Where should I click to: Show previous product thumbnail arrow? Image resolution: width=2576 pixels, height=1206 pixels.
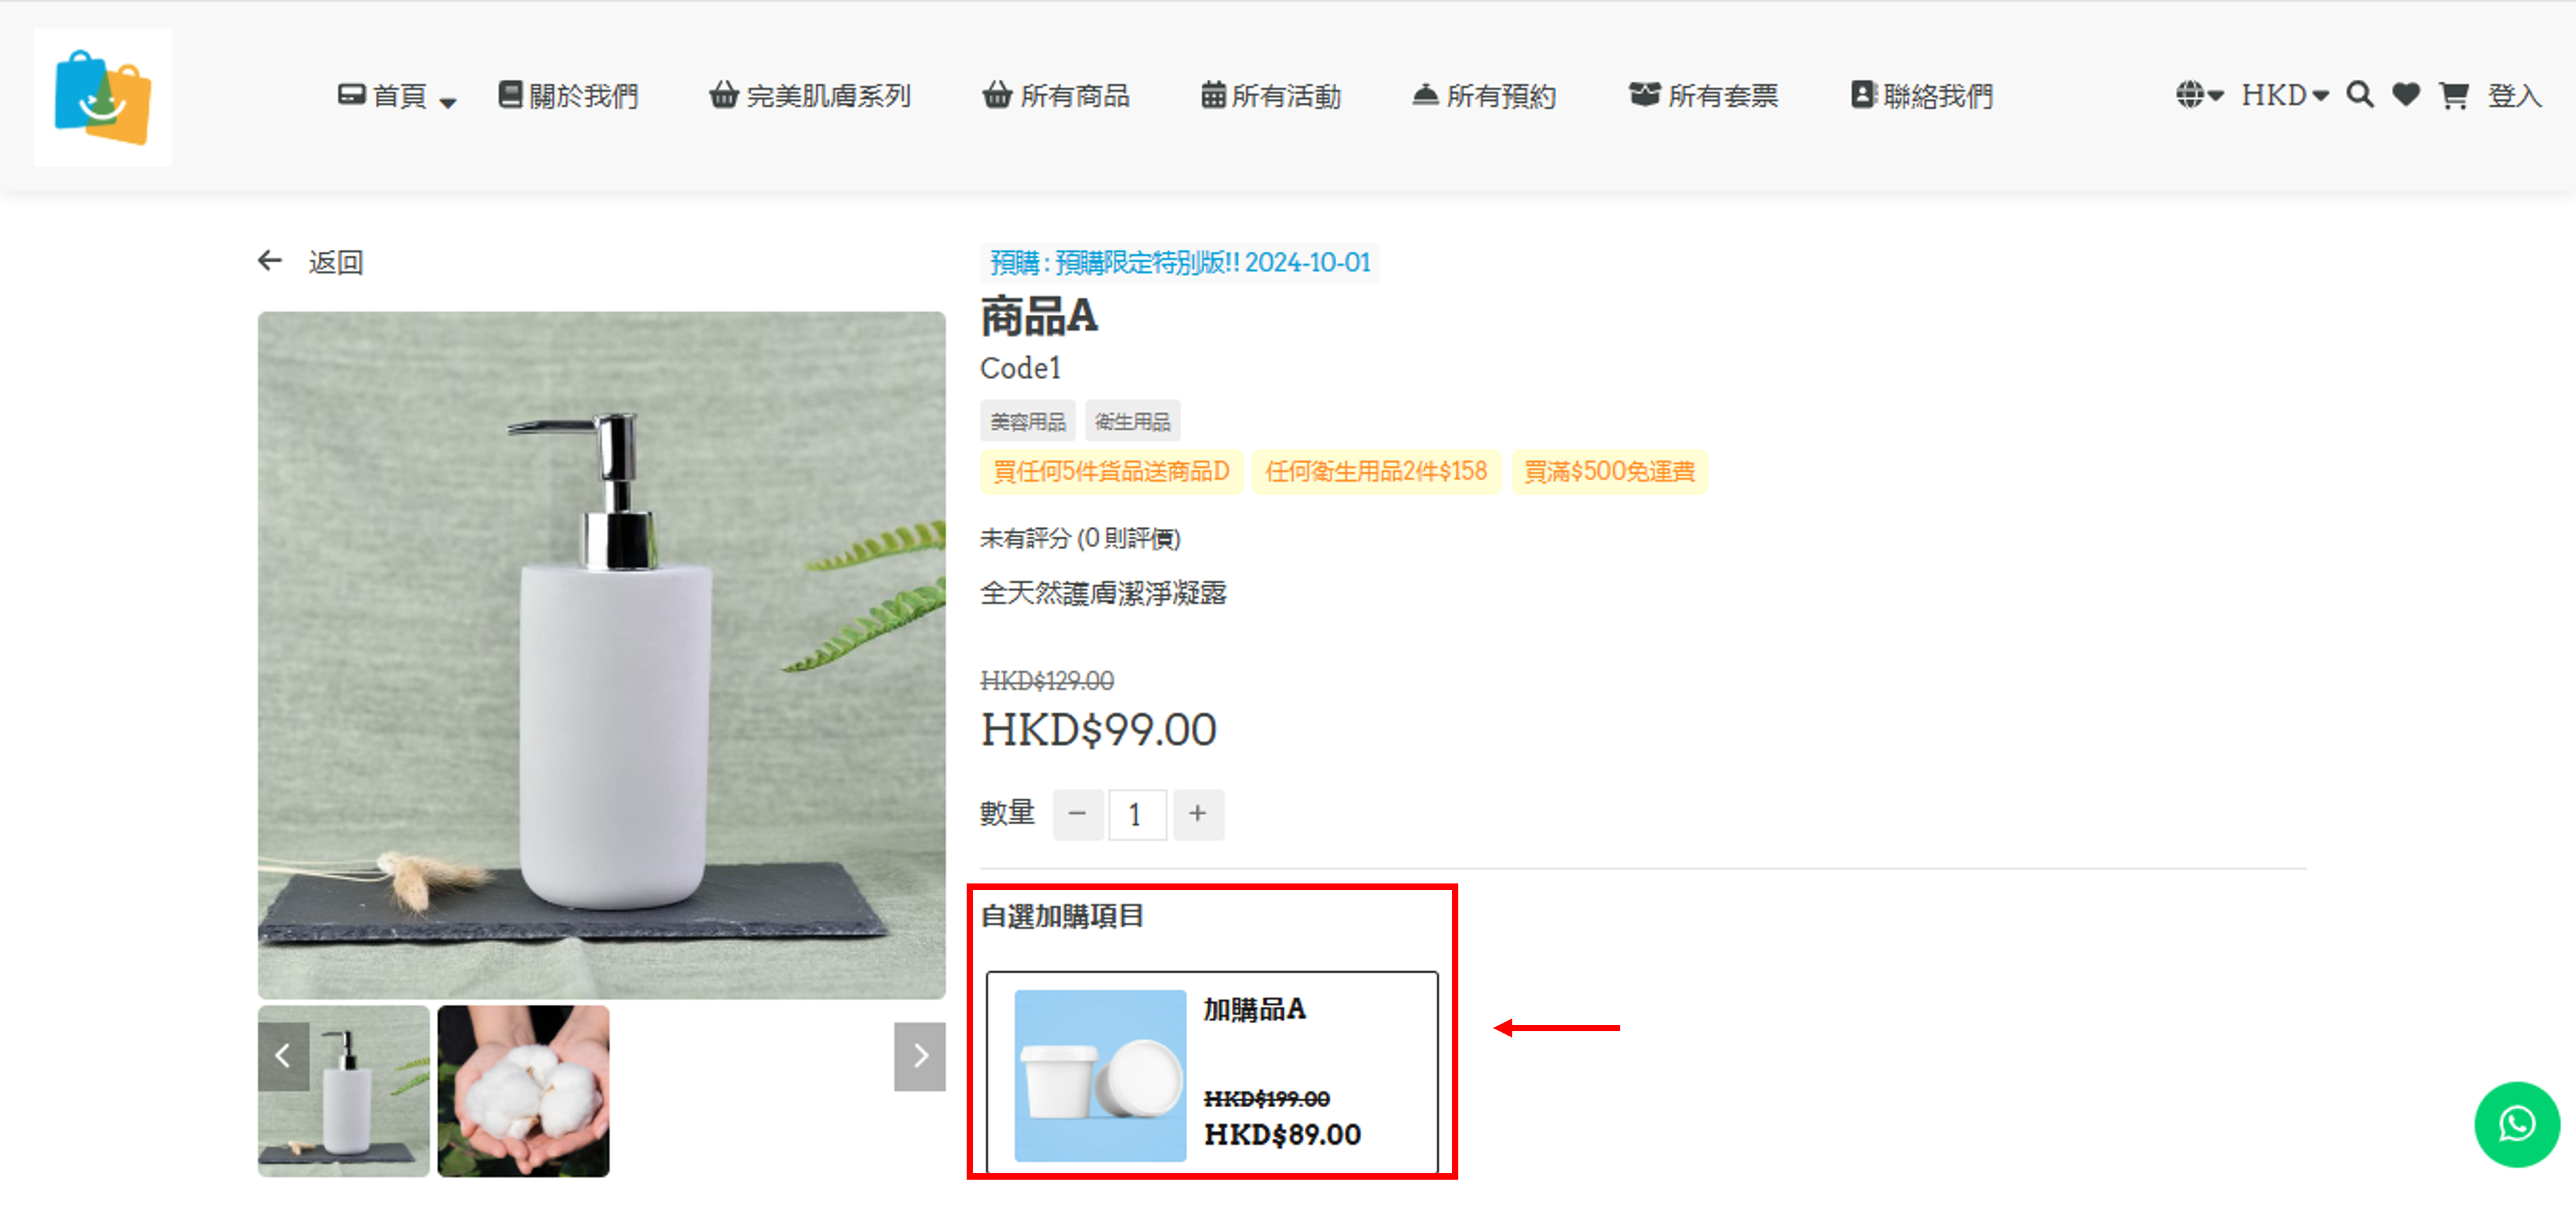pyautogui.click(x=283, y=1055)
